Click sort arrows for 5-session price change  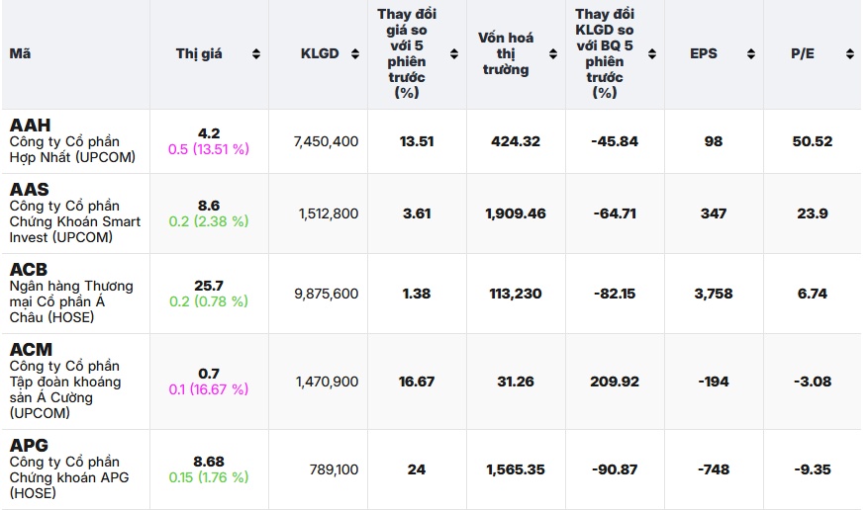(x=454, y=53)
